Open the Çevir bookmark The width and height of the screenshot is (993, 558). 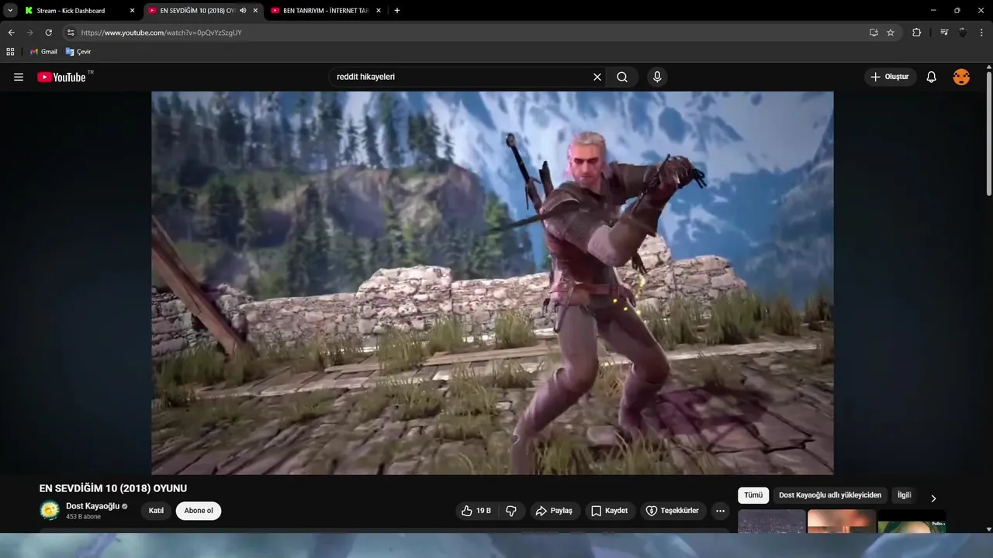click(78, 51)
